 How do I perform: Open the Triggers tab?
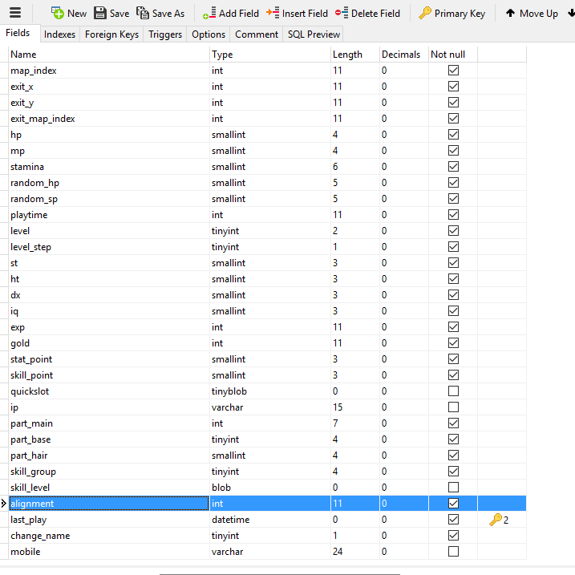click(x=165, y=34)
